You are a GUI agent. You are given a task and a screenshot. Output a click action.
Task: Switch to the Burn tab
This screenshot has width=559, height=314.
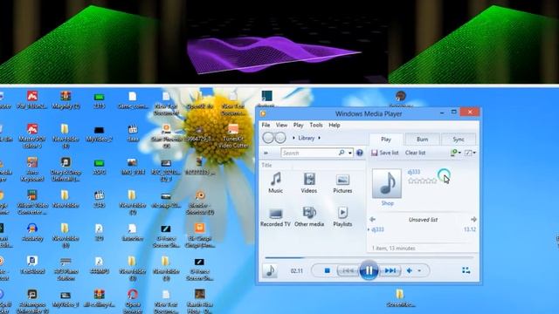pos(422,140)
